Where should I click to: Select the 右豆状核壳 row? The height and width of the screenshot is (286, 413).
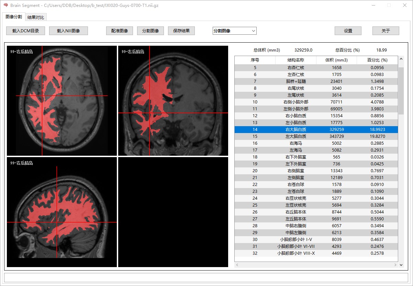(316, 198)
